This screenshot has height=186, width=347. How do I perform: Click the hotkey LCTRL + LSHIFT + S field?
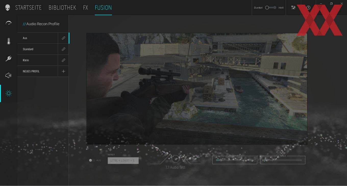(x=123, y=161)
